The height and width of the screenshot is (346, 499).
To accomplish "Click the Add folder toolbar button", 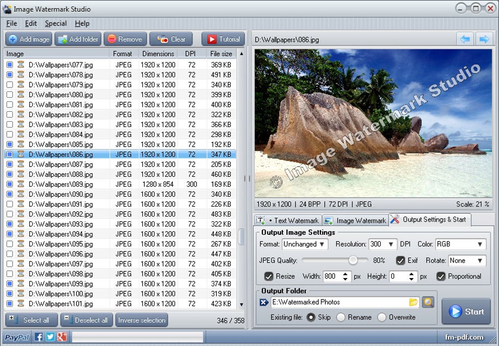I will tap(78, 39).
